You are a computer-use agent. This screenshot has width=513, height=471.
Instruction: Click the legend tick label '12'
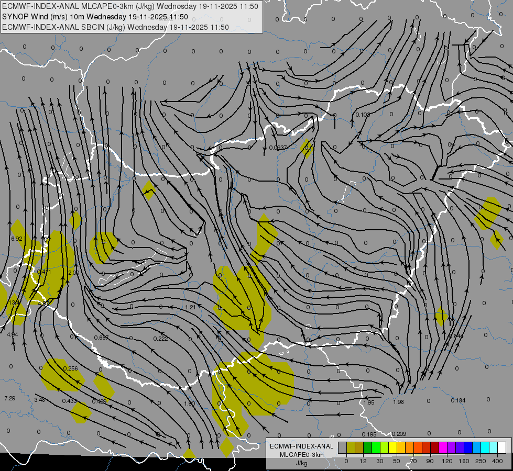[363, 461]
